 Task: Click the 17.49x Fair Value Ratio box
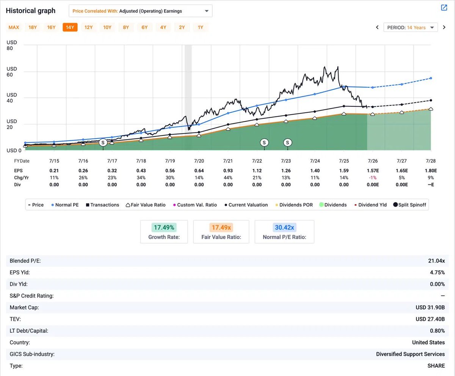[x=221, y=231]
